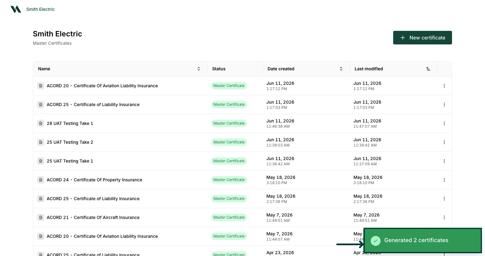Click the document icon for ACORD 25 created Jun 11
This screenshot has width=485, height=256.
tap(41, 105)
